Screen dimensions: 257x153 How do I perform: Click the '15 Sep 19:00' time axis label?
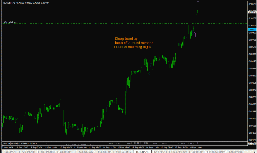pos(138,148)
